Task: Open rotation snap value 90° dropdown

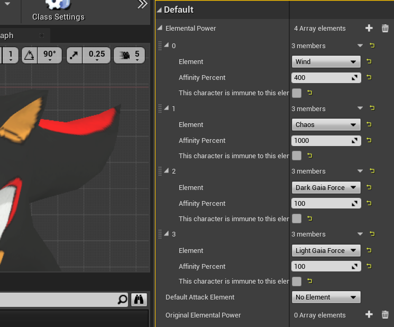Action: point(50,55)
